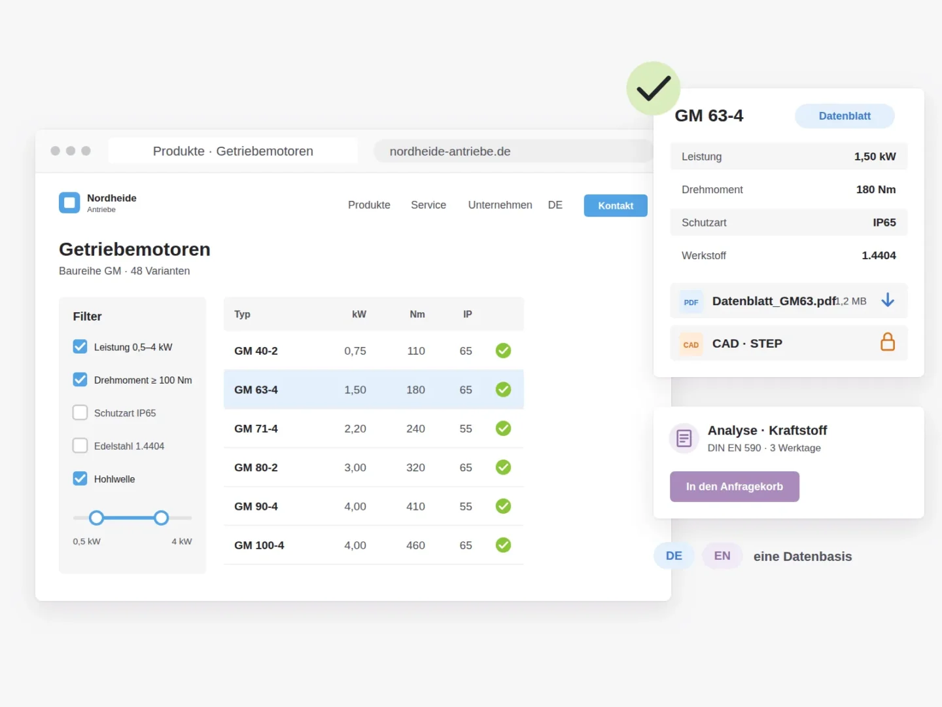Click the Drehmoment 180 Nm spec row
The height and width of the screenshot is (707, 942).
pos(789,189)
